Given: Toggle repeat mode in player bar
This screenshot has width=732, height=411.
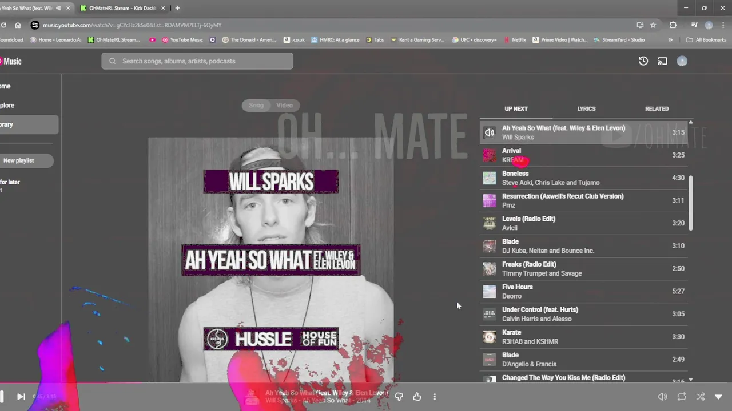Looking at the screenshot, I should (682, 397).
